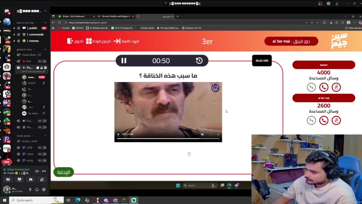Pause the game countdown timer

click(124, 61)
